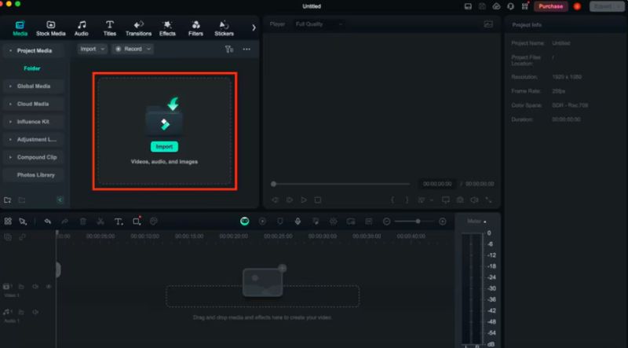Image resolution: width=628 pixels, height=348 pixels.
Task: Open the cloud upload icon in title bar
Action: coord(496,6)
